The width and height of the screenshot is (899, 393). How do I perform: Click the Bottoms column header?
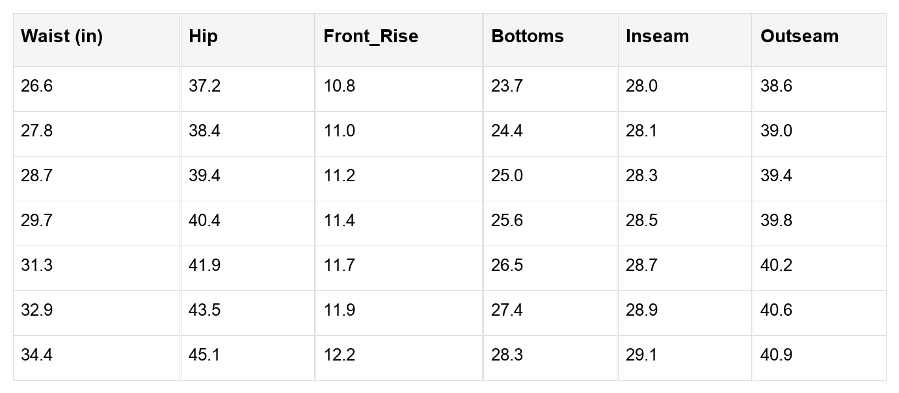coord(528,36)
